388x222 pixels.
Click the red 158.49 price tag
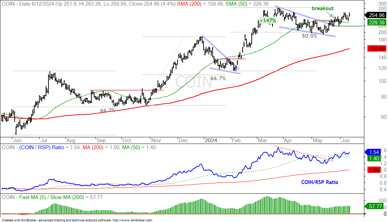[x=376, y=49]
